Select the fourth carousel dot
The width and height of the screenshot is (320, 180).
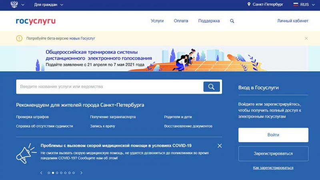[61, 173]
